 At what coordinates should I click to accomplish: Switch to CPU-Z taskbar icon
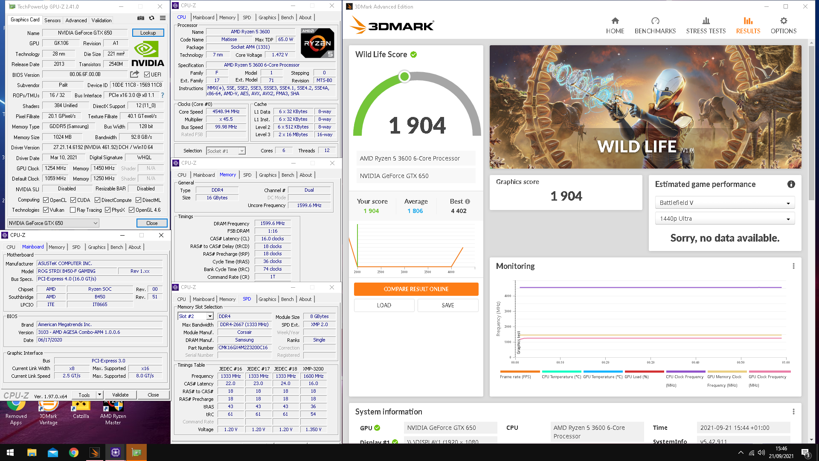pos(115,452)
